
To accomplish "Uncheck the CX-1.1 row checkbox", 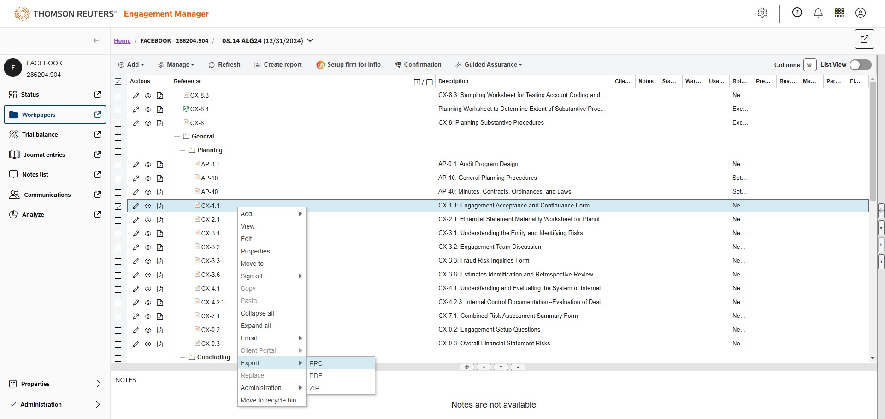I will tap(118, 207).
